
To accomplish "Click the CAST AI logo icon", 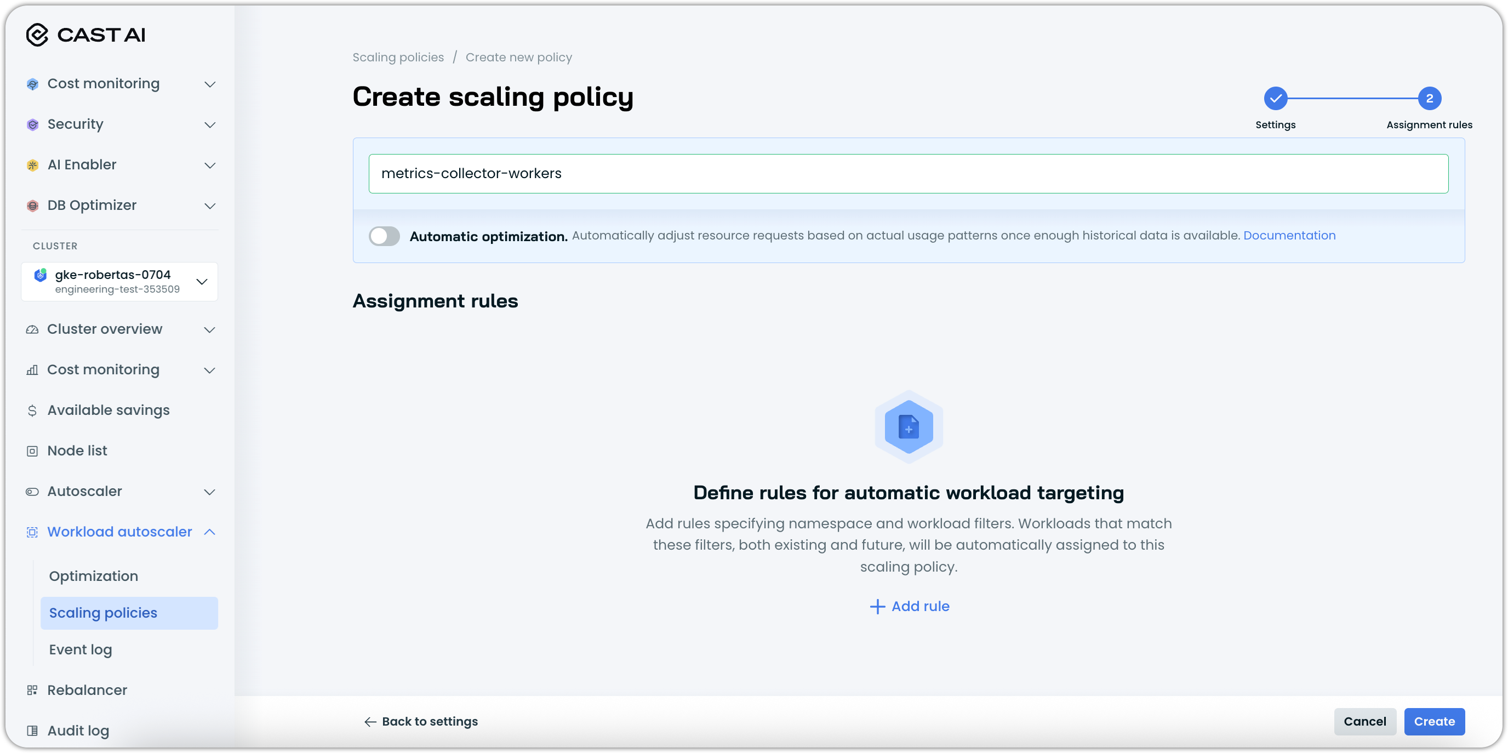I will click(x=37, y=35).
